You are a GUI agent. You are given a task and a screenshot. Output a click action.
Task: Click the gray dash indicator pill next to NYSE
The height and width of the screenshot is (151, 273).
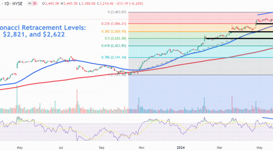[x=30, y=4]
